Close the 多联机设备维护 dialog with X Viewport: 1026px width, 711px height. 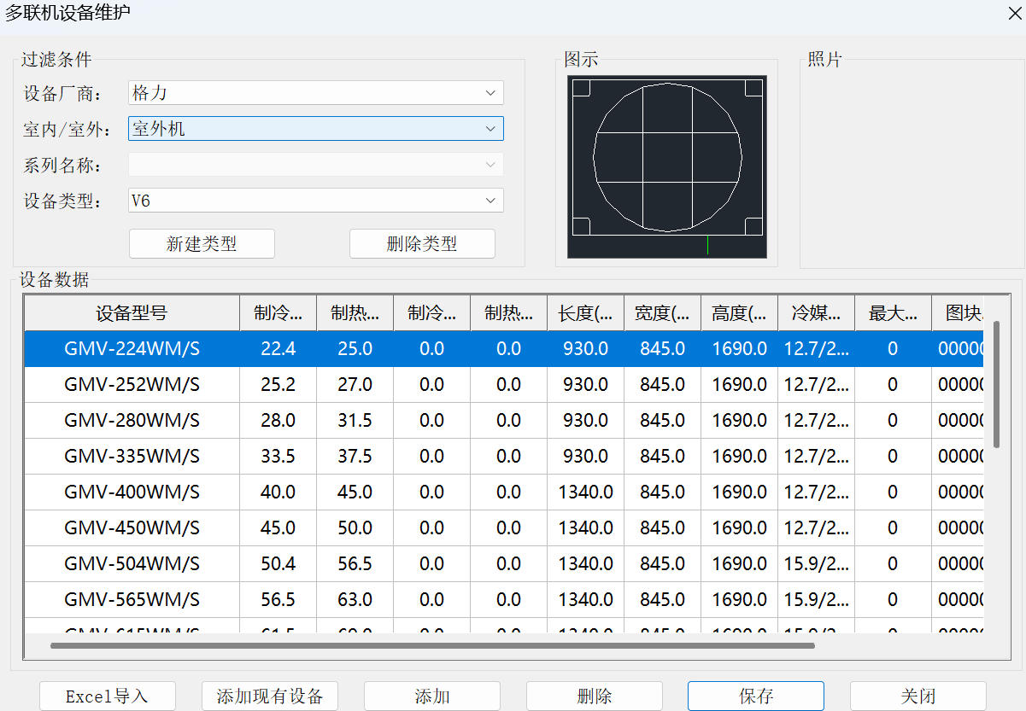click(1014, 13)
